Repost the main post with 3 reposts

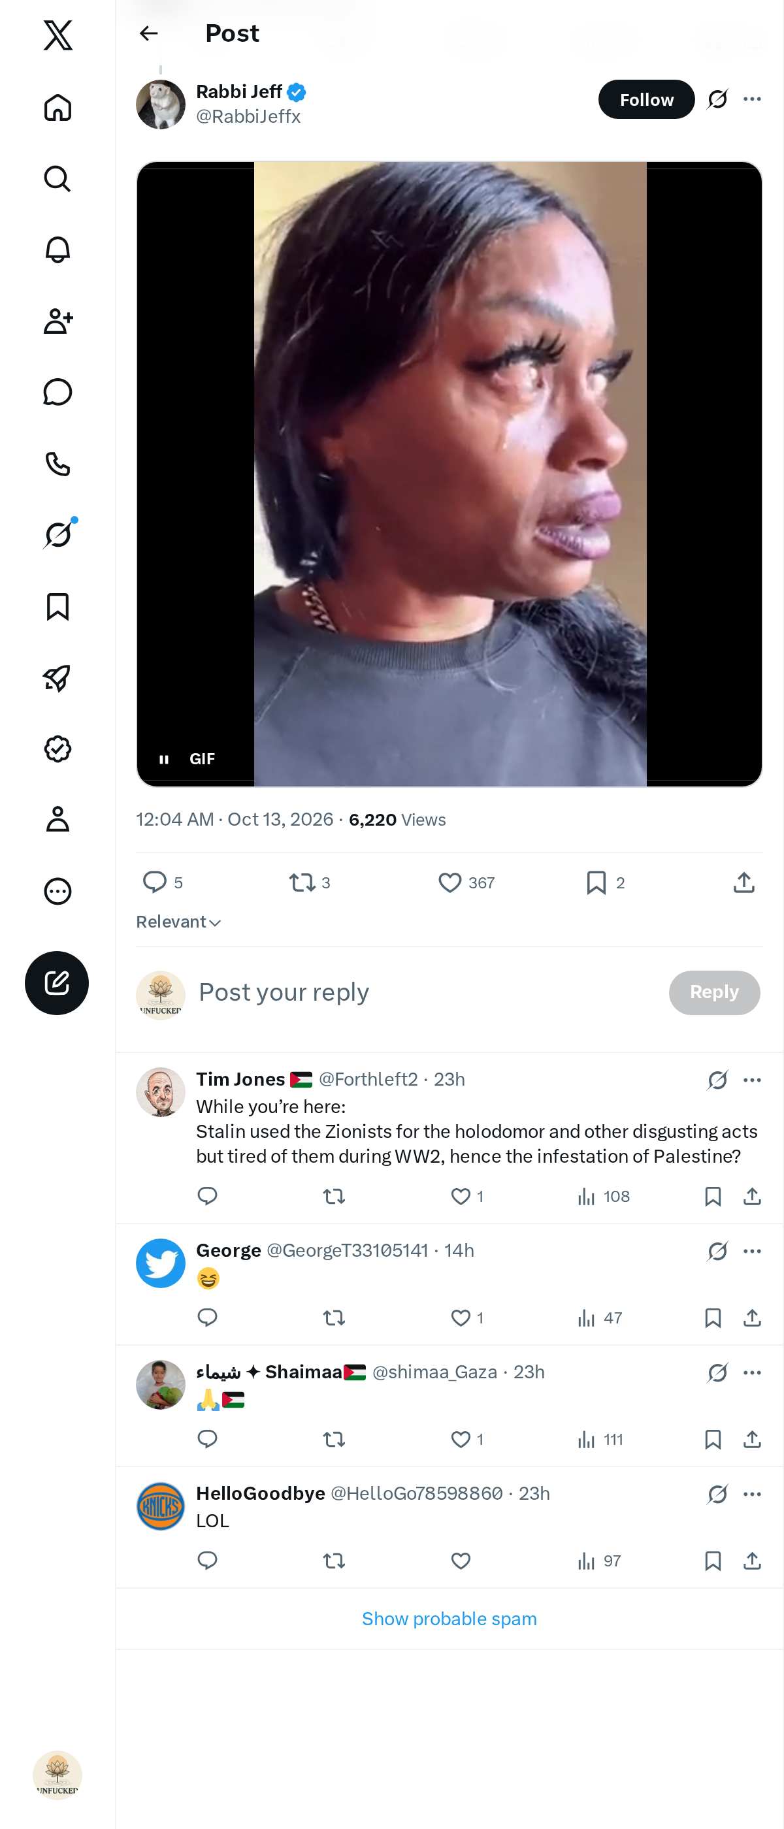pos(310,882)
